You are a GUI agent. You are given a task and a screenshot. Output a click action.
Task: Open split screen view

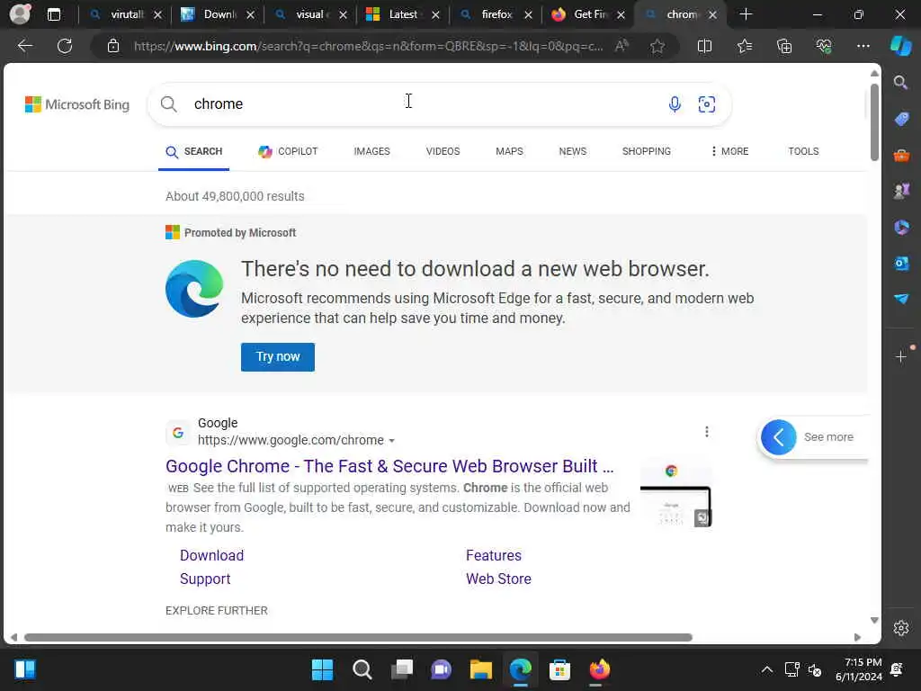point(705,46)
